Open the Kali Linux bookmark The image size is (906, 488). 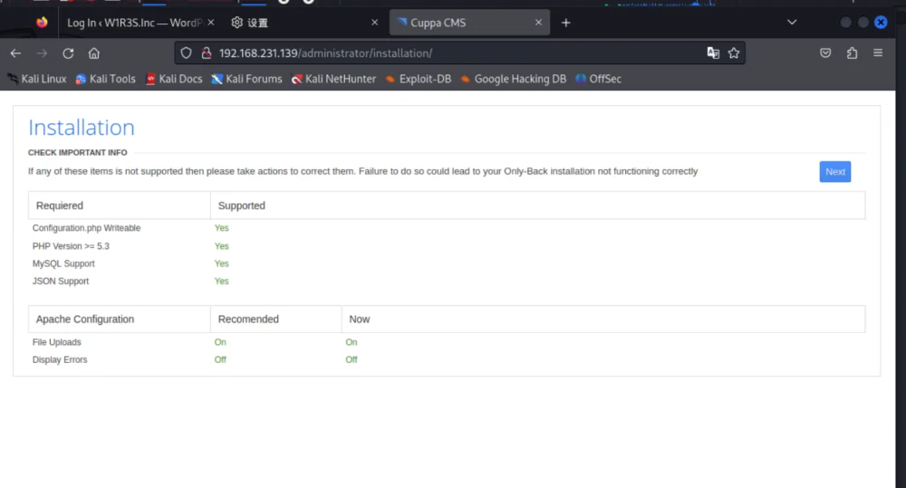click(x=37, y=79)
